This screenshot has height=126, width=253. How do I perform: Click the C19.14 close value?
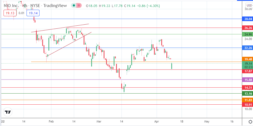tap(130, 6)
